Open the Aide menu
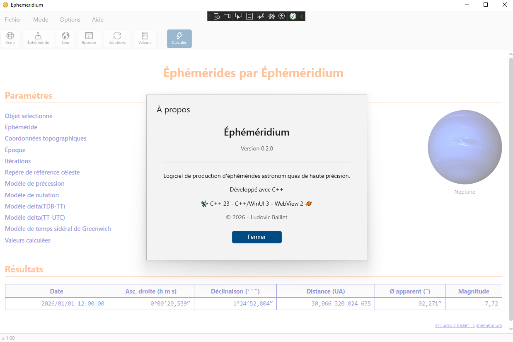The width and height of the screenshot is (513, 342). coord(98,19)
